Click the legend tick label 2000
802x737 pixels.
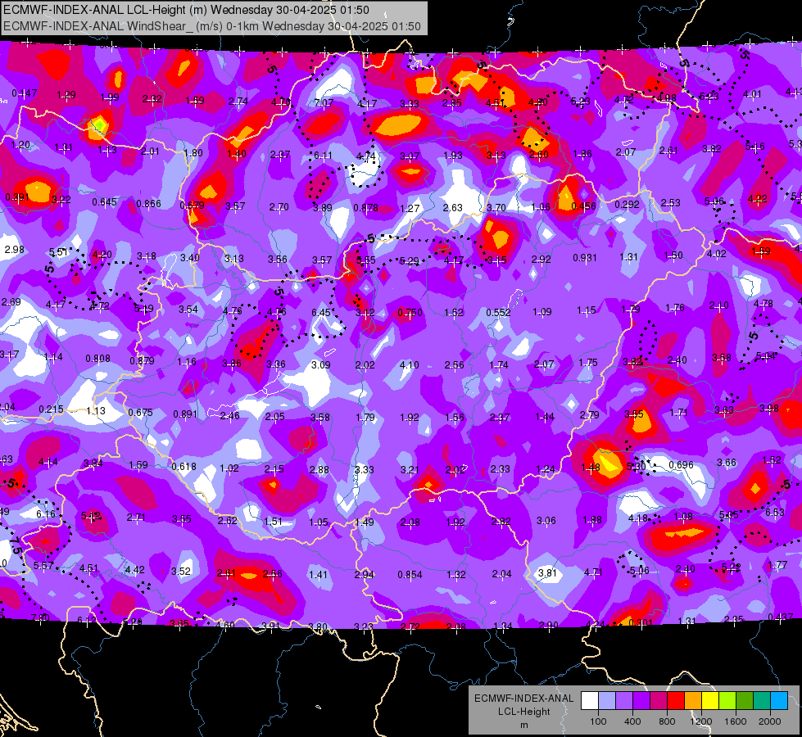769,721
